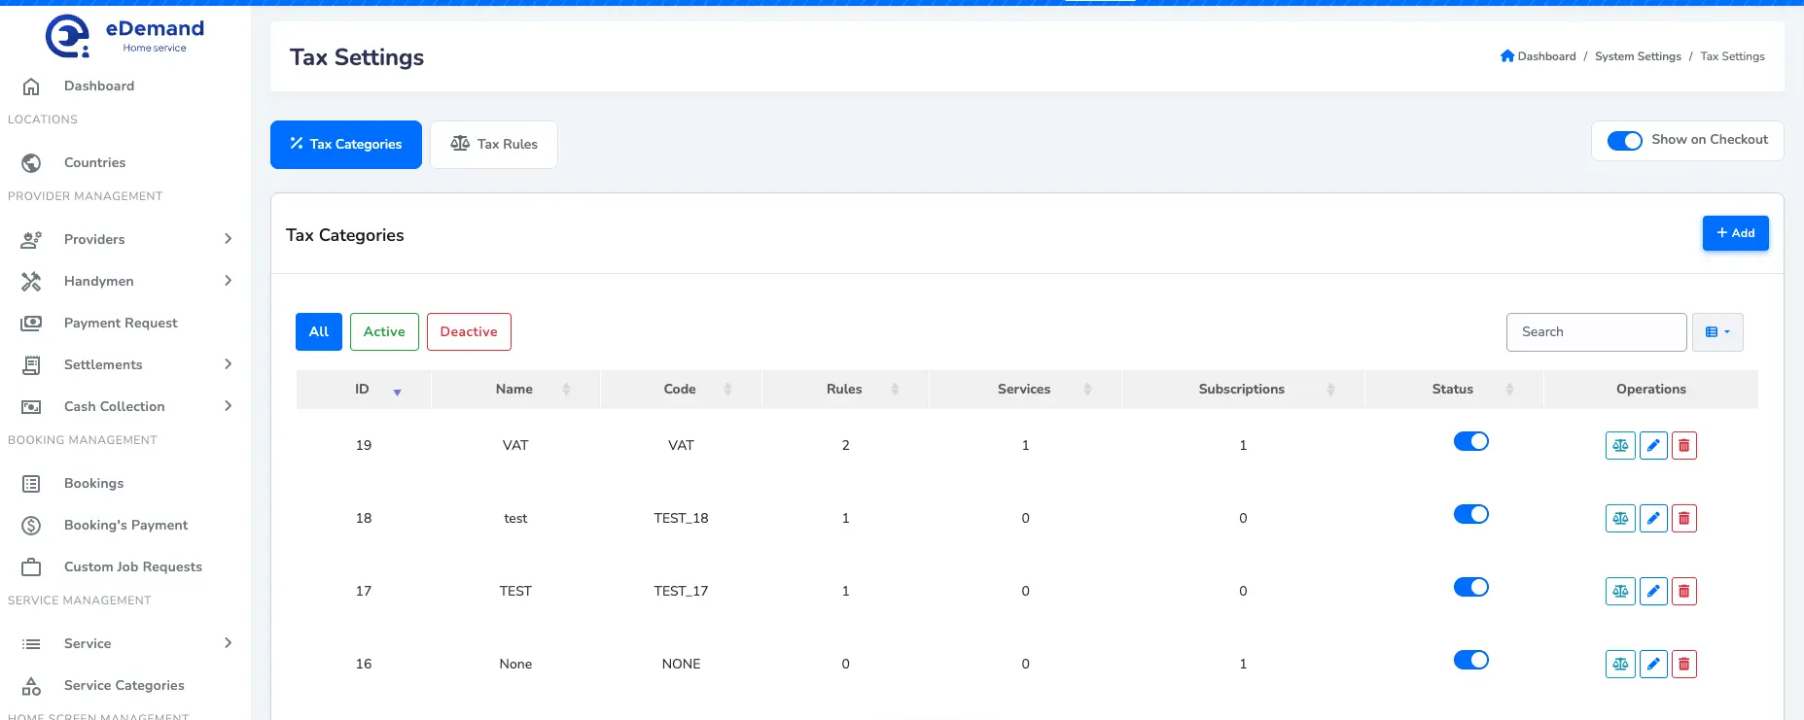Edit the TEST_17 tax category
The image size is (1804, 720).
1653,591
